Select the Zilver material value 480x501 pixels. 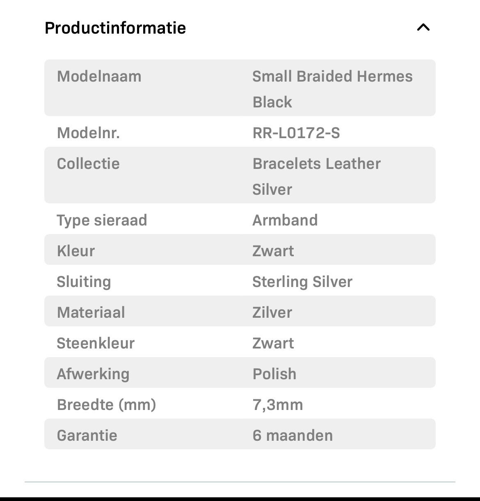pos(272,312)
